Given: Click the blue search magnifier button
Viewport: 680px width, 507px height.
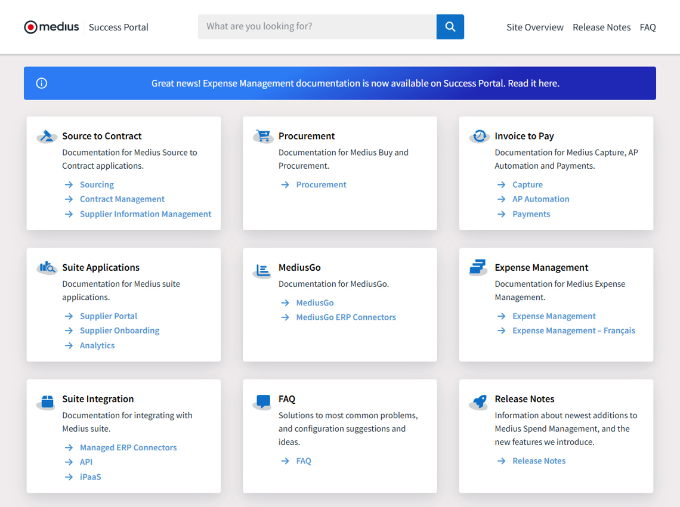Looking at the screenshot, I should click(450, 27).
